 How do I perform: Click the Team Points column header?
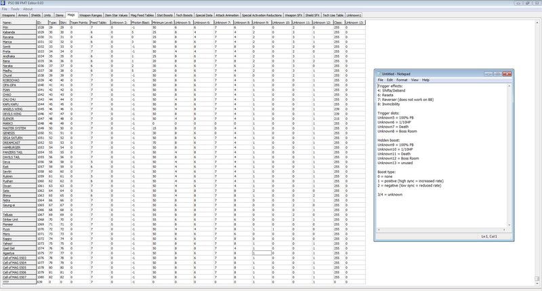(79, 22)
